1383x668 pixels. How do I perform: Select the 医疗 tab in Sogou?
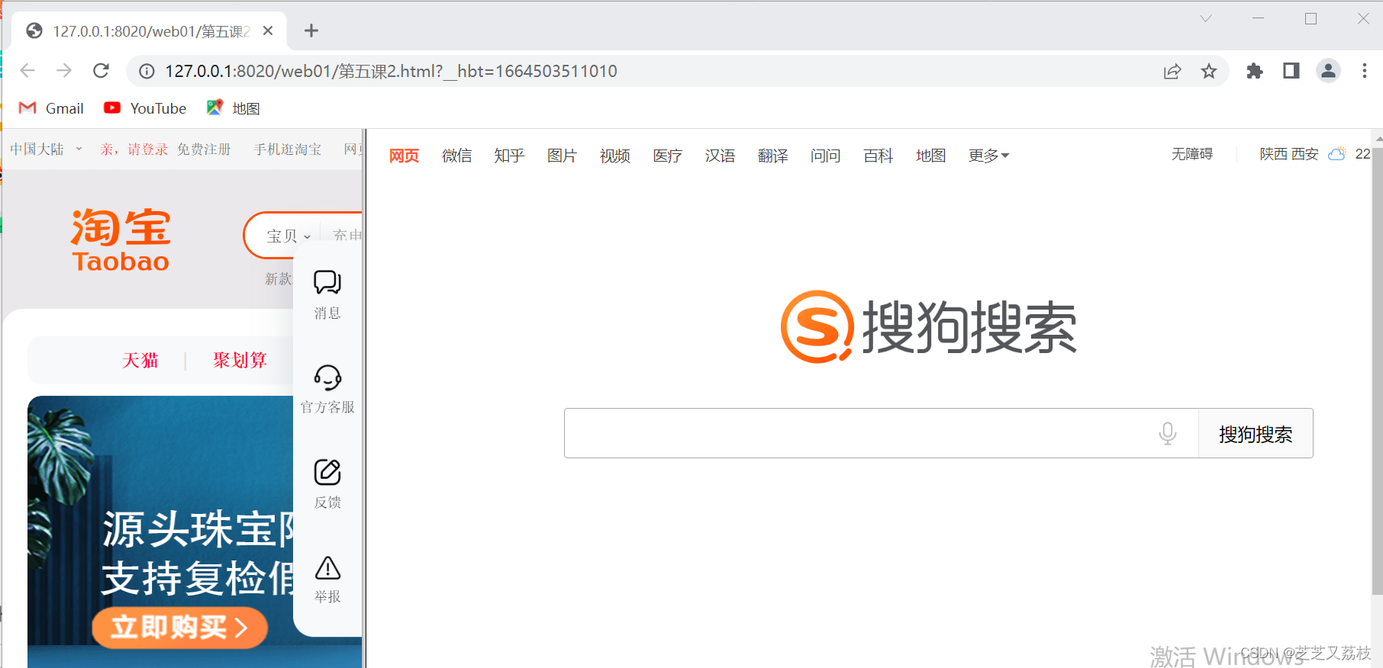667,156
